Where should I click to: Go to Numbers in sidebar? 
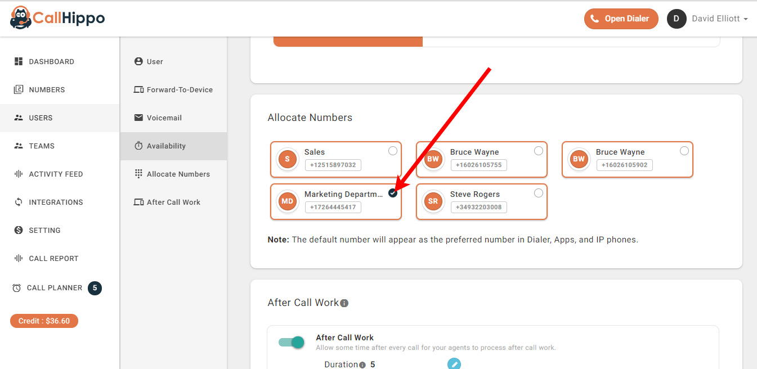coord(60,89)
